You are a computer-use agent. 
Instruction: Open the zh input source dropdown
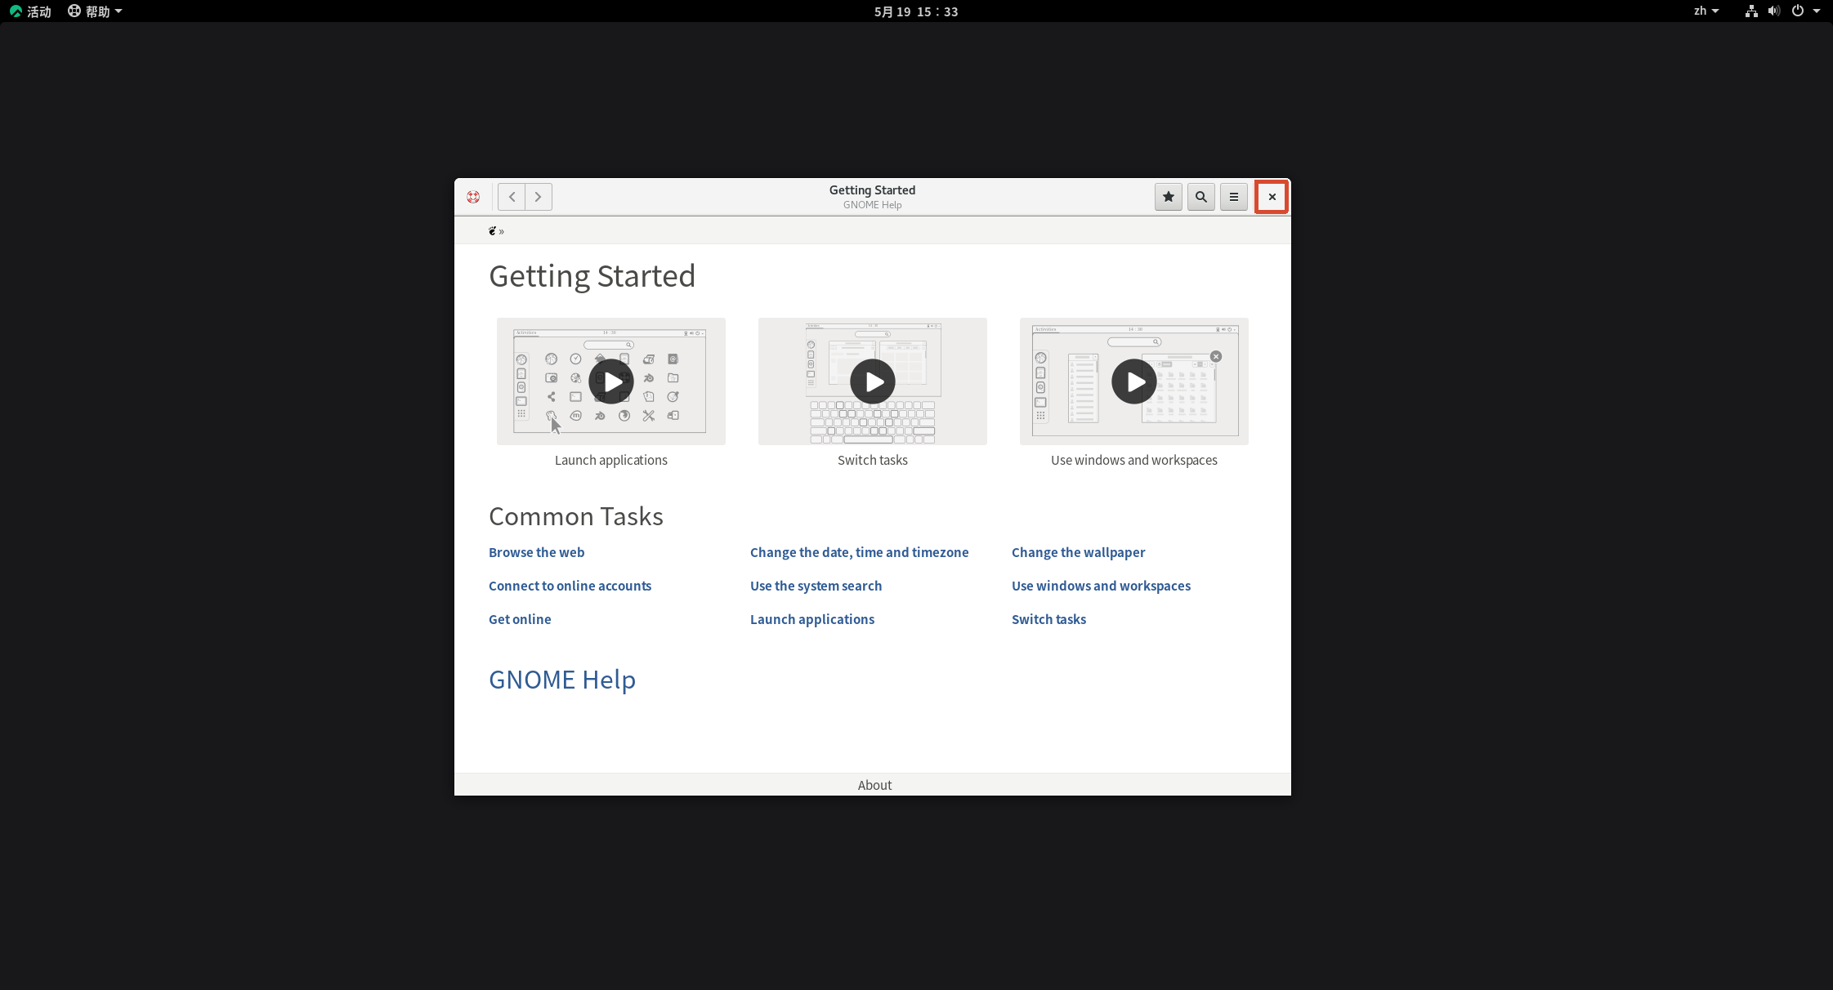pyautogui.click(x=1706, y=11)
